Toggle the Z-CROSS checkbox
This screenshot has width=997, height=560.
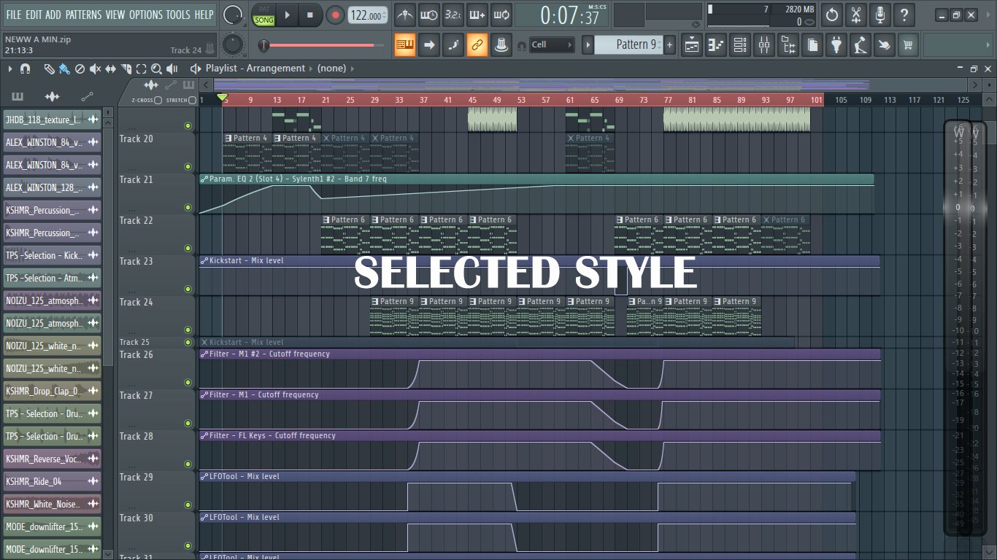[x=158, y=100]
